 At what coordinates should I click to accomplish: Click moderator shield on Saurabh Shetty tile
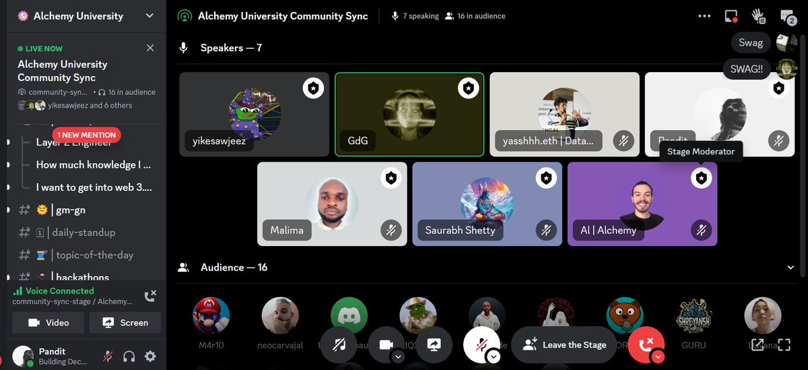[x=546, y=178]
